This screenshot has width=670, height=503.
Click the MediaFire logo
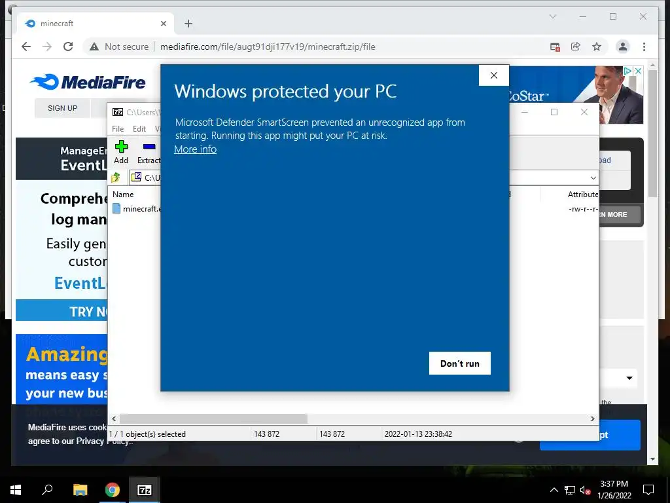coord(88,82)
